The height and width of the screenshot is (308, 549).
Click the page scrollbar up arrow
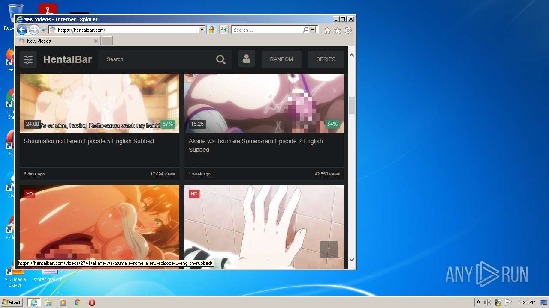point(352,55)
